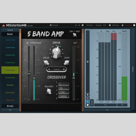Screen dimensions: 136x136
Task: Click the 5000 Hz crossover field
Action: [64, 96]
